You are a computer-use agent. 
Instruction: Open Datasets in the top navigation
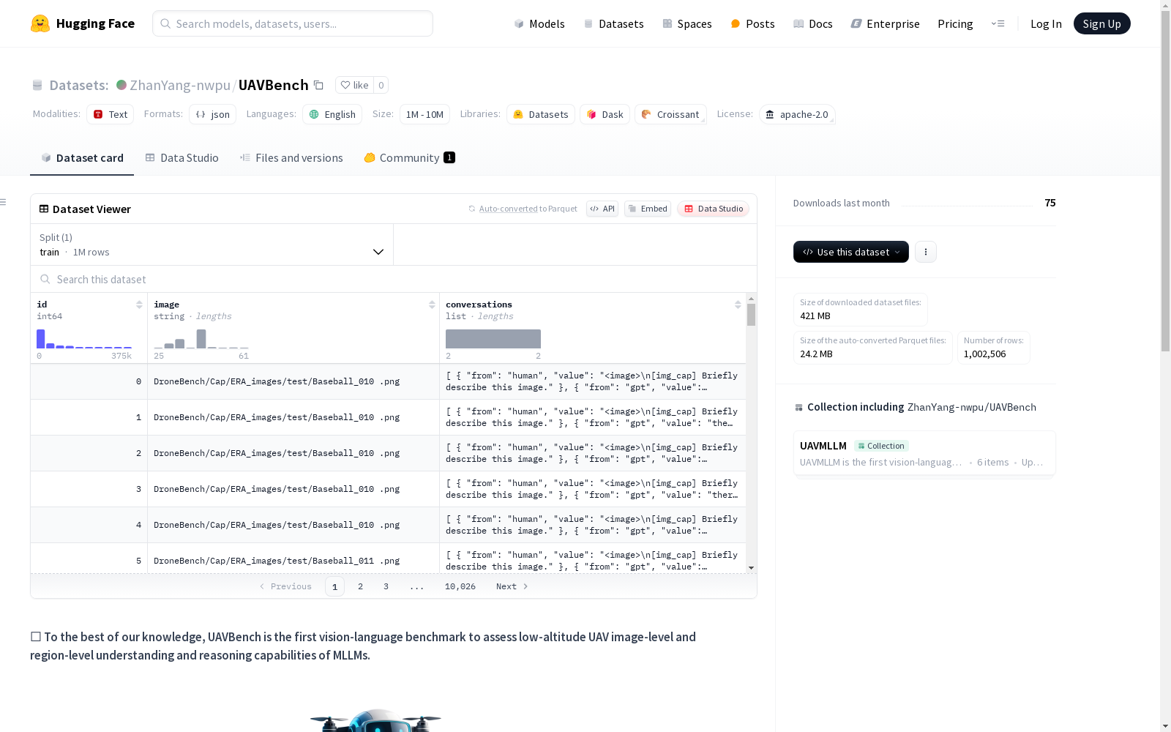pyautogui.click(x=613, y=23)
